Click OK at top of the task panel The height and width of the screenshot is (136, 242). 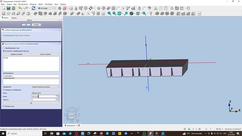[x=26, y=25]
